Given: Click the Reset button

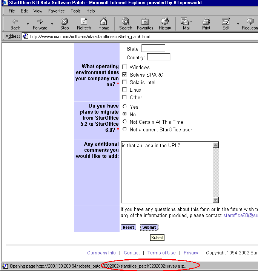Looking at the screenshot, I should (128, 227).
